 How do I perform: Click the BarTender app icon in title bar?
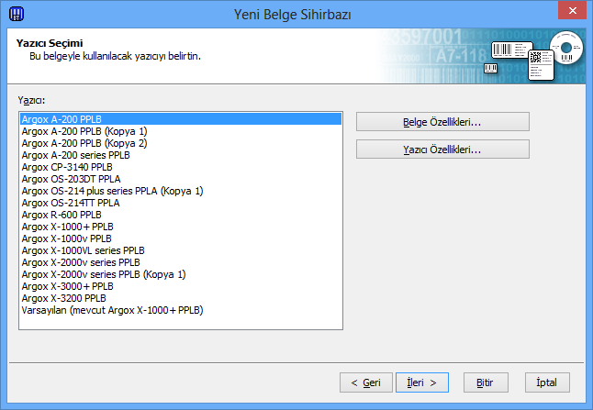(x=16, y=14)
